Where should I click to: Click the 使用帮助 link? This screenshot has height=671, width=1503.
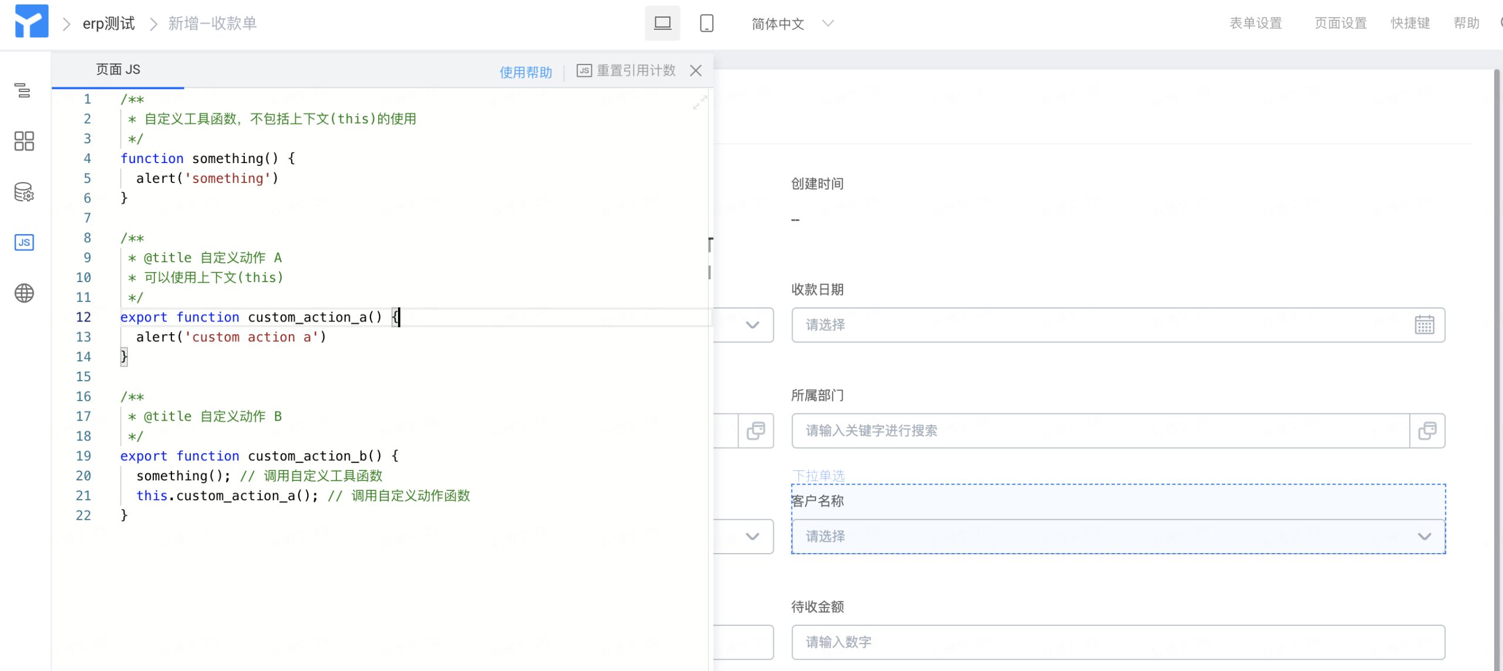[525, 72]
